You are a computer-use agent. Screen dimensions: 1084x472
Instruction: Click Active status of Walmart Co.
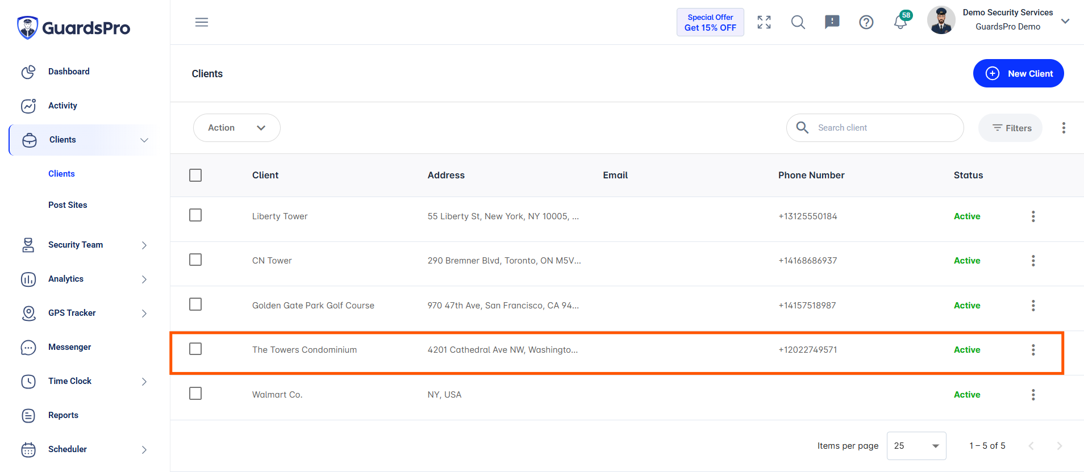(967, 395)
